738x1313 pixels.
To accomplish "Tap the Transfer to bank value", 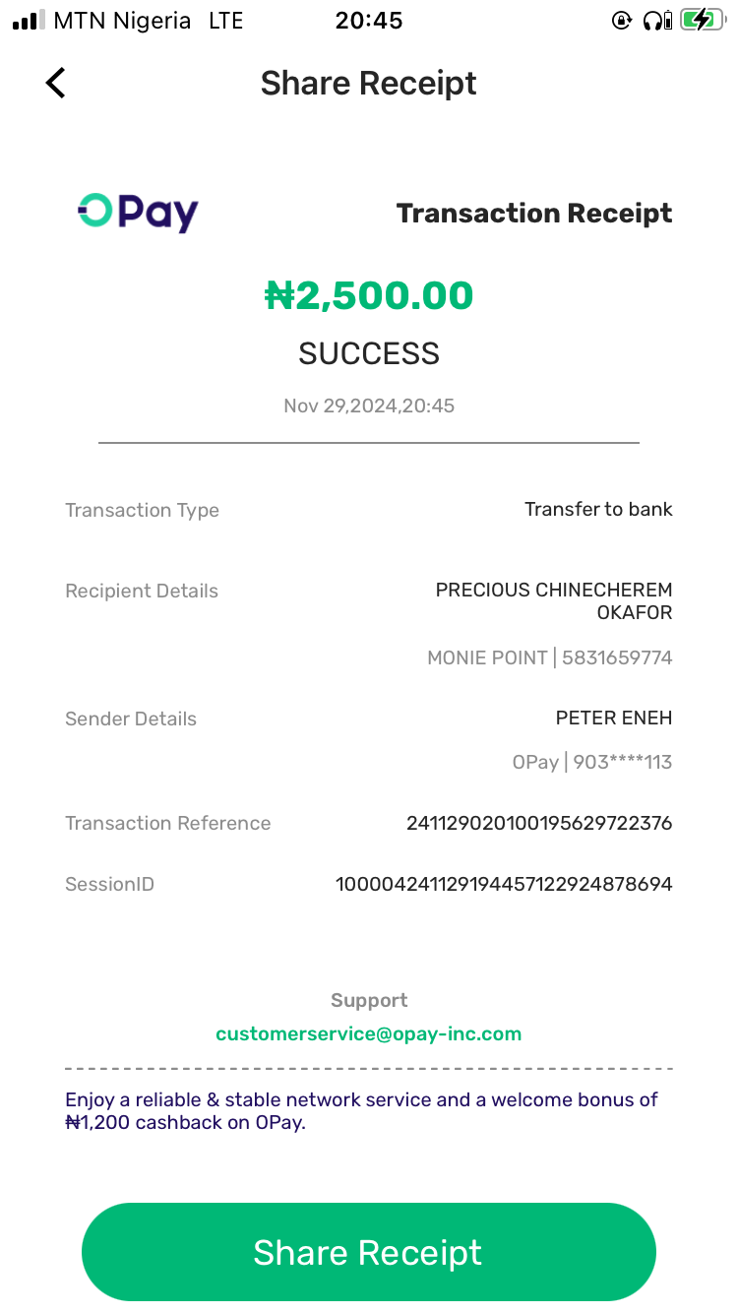I will (x=598, y=510).
